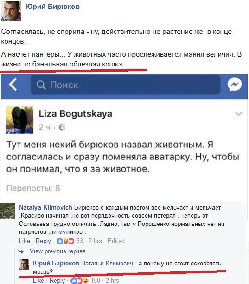Image resolution: width=249 pixels, height=284 pixels.
Task: Click into the Поиск search field
Action: (126, 85)
